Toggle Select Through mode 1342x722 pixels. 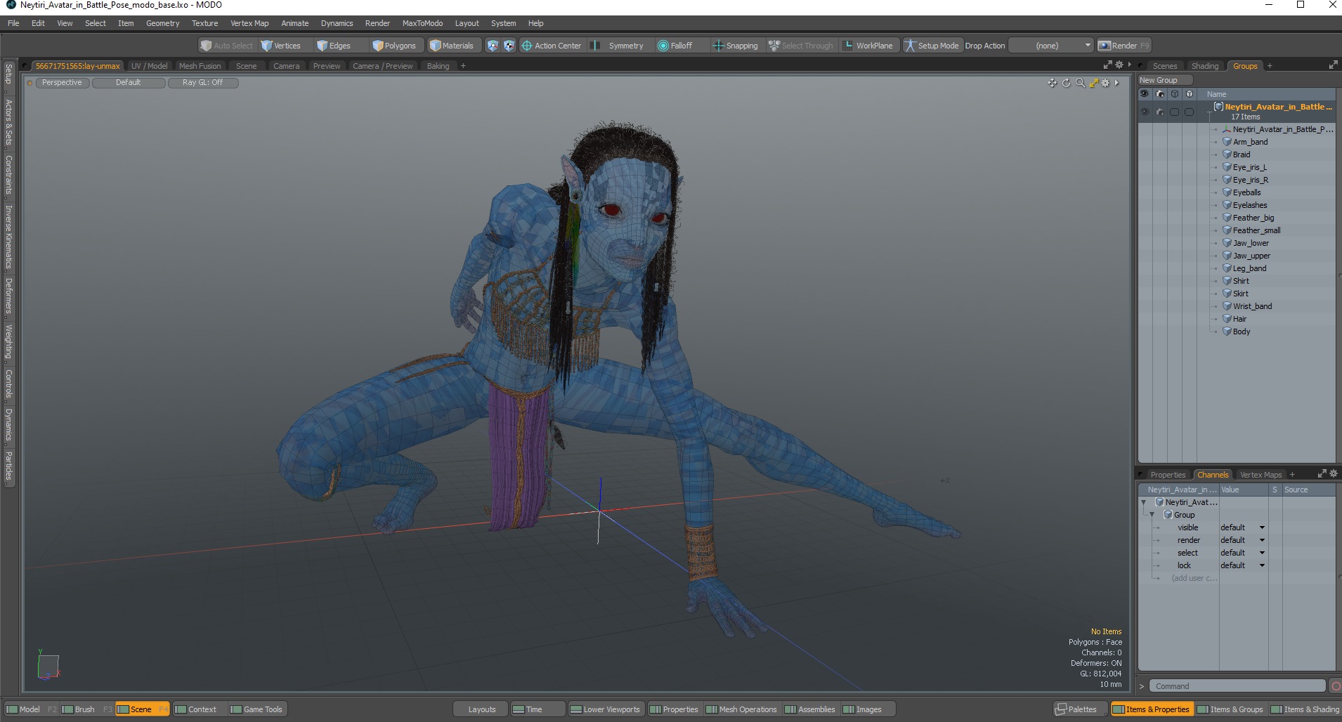(x=801, y=46)
